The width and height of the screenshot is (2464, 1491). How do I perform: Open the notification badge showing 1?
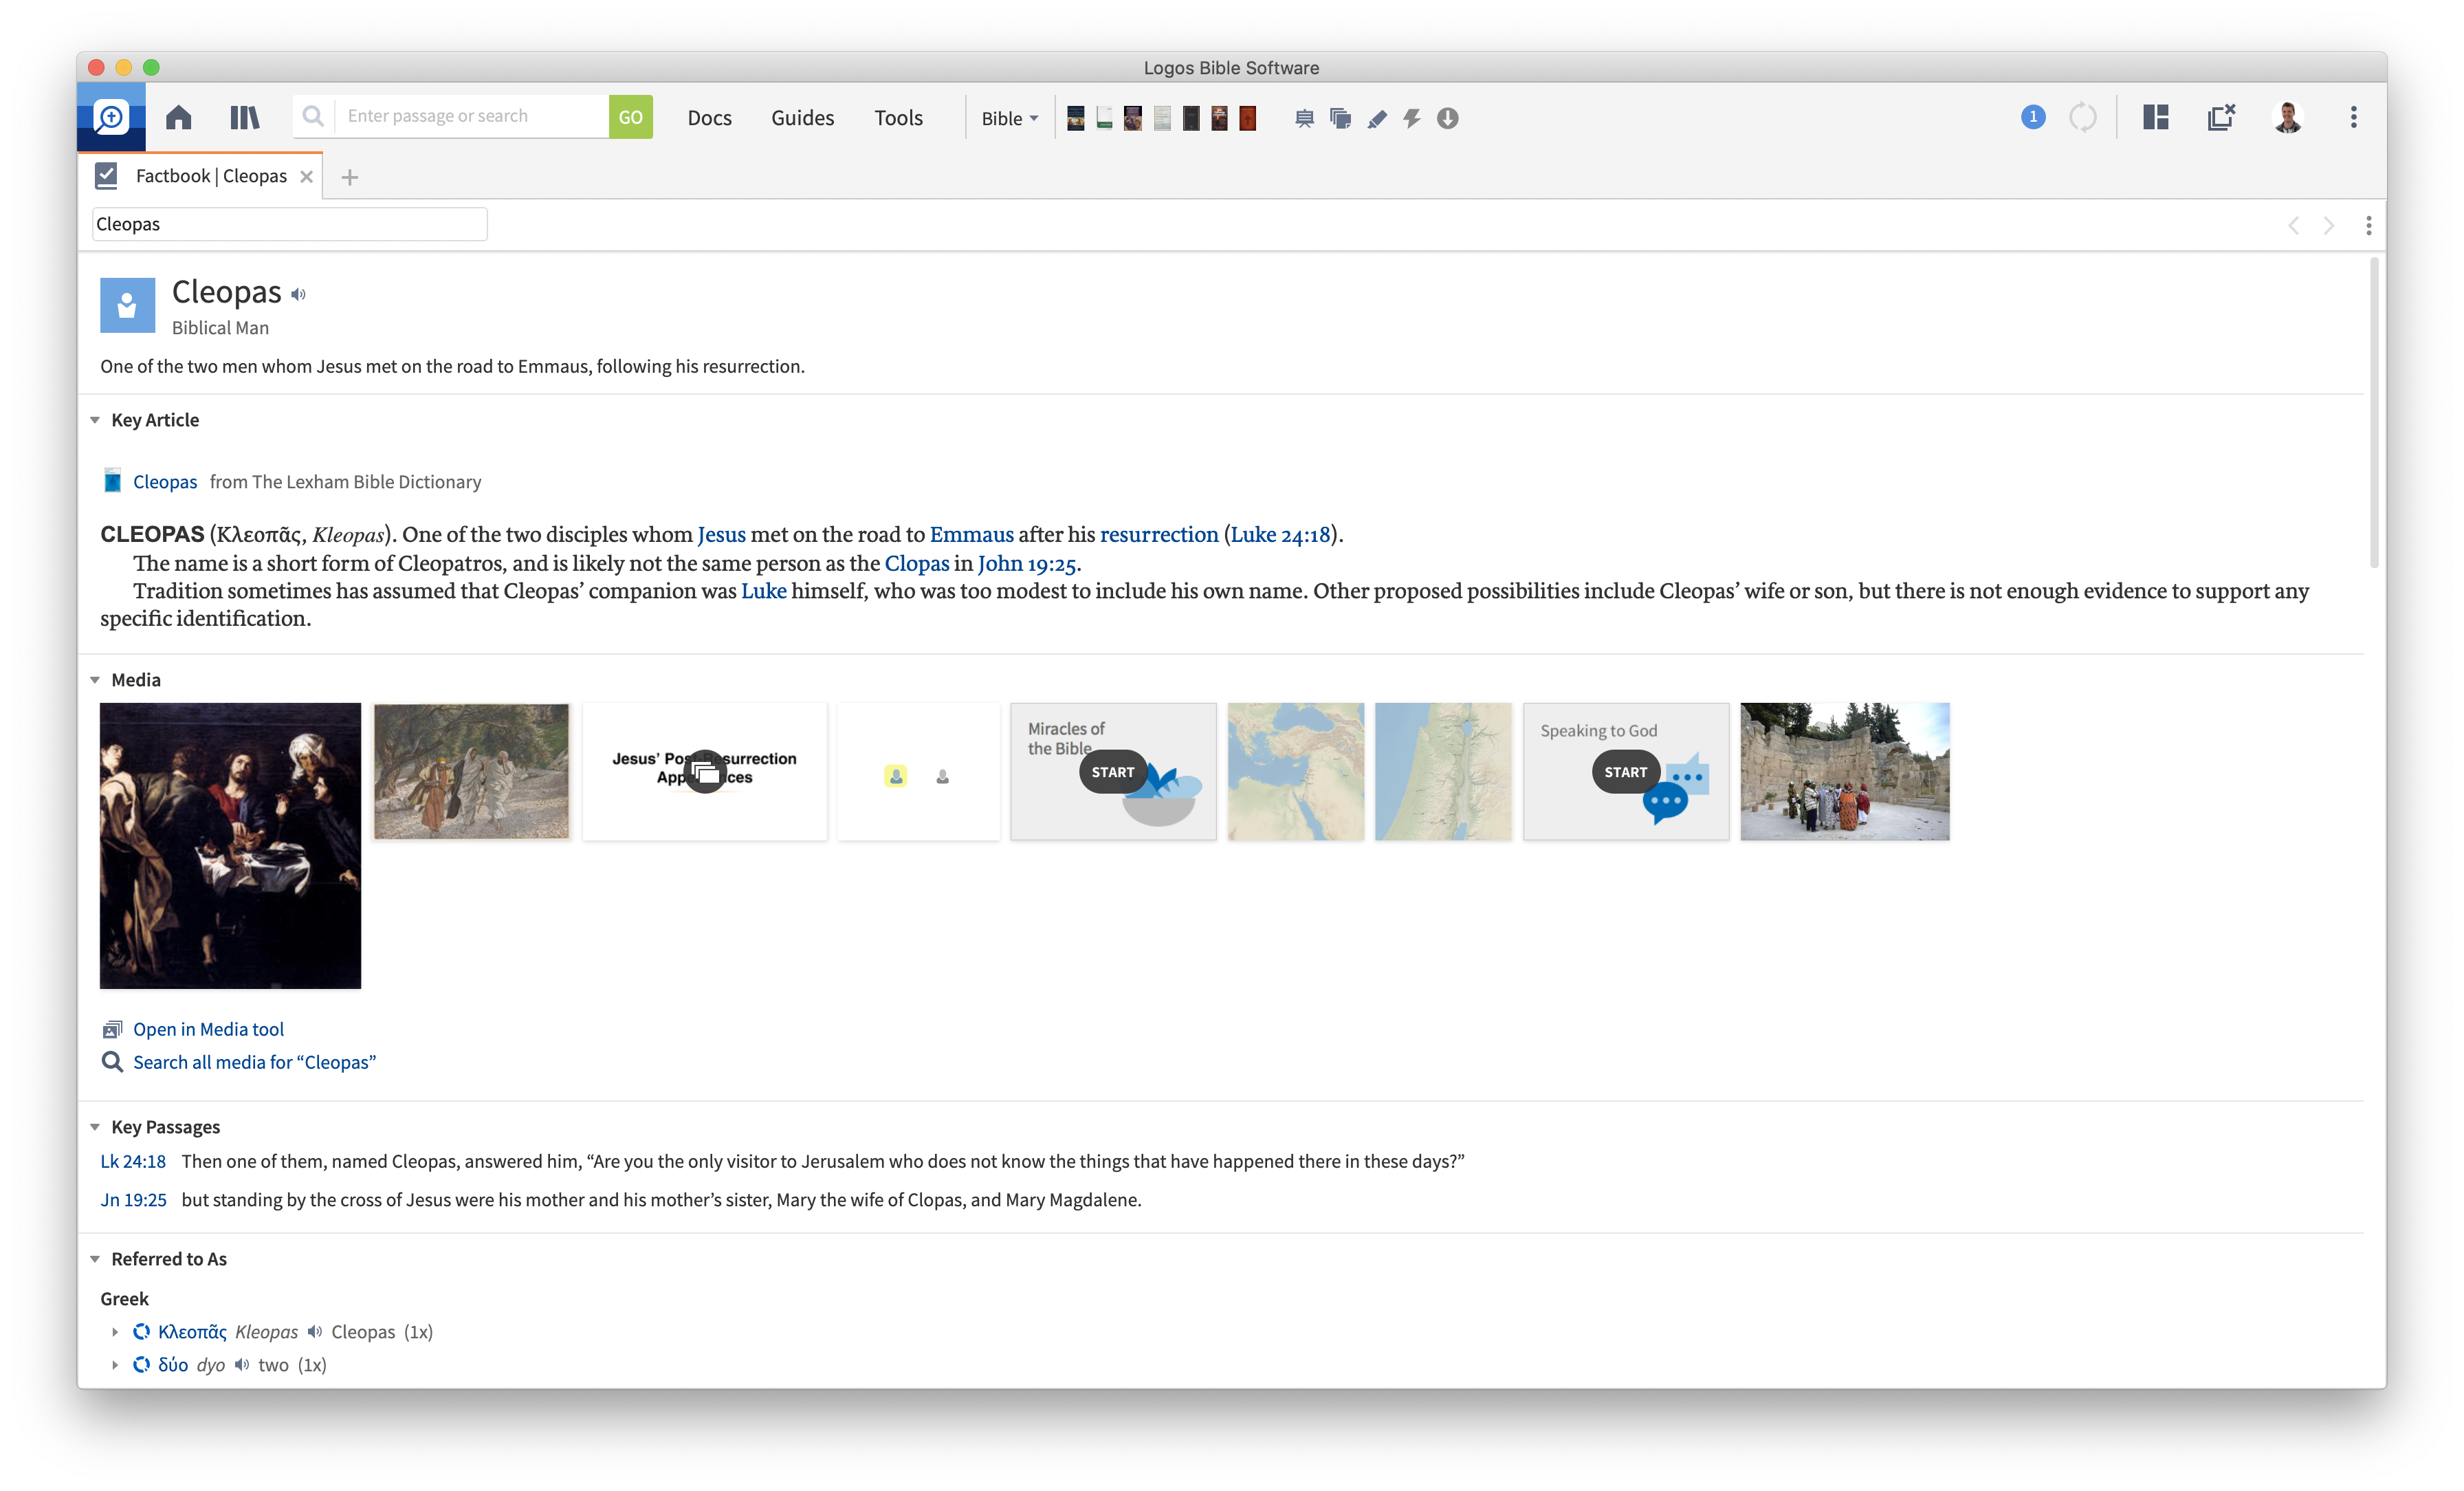coord(2032,117)
